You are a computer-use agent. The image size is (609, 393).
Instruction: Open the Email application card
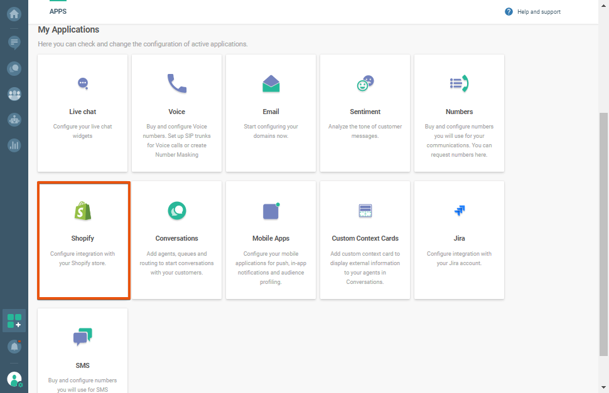271,113
